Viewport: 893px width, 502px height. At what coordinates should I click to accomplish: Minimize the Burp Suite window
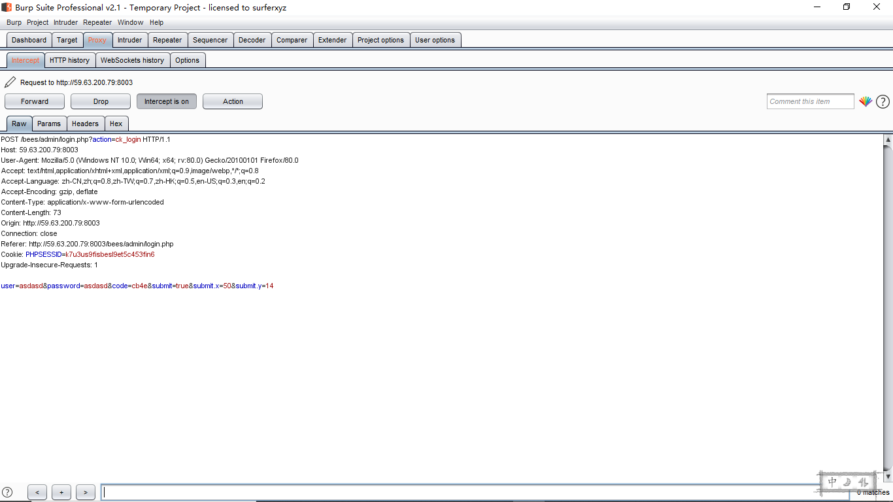tap(817, 7)
